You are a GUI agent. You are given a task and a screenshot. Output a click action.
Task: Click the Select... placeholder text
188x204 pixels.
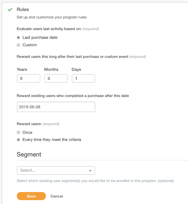[x=28, y=170]
